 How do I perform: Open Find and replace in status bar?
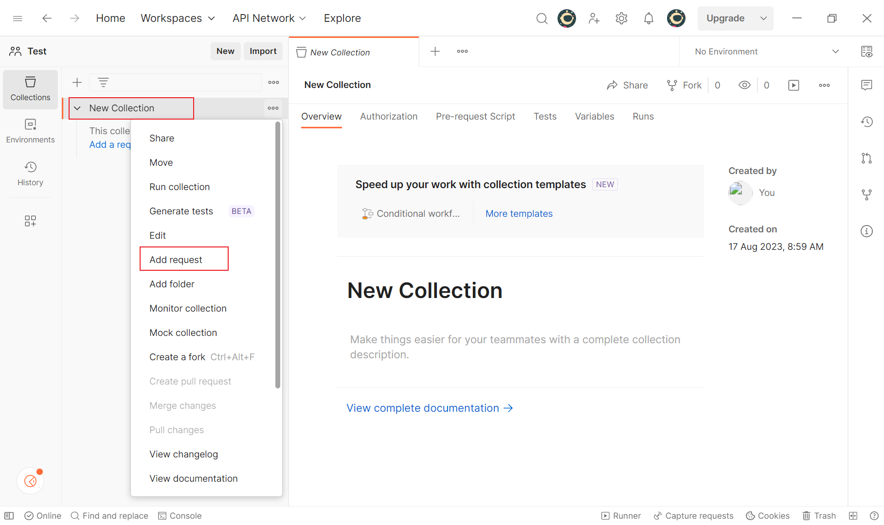[x=109, y=516]
